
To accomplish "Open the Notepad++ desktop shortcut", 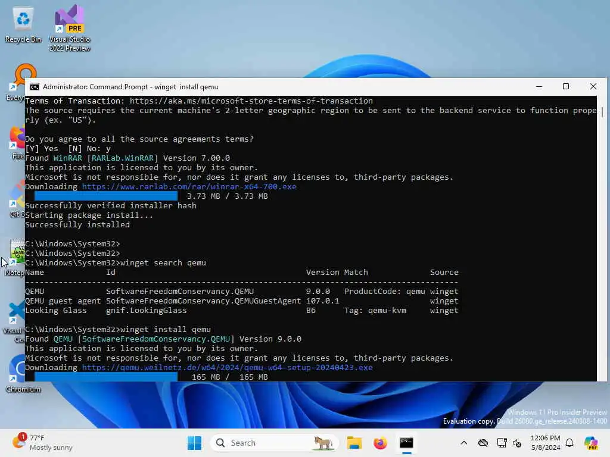I will (16, 257).
